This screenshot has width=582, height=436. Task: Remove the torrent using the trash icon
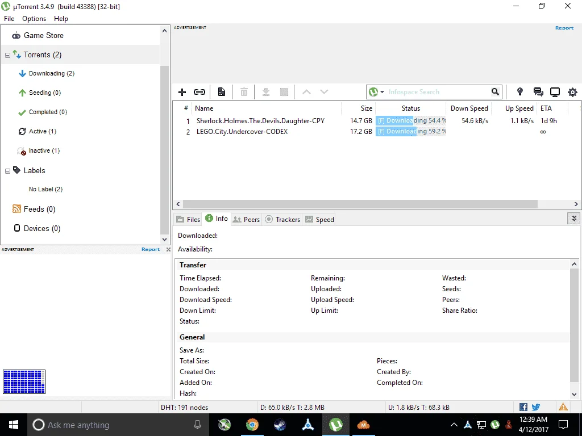pyautogui.click(x=244, y=92)
